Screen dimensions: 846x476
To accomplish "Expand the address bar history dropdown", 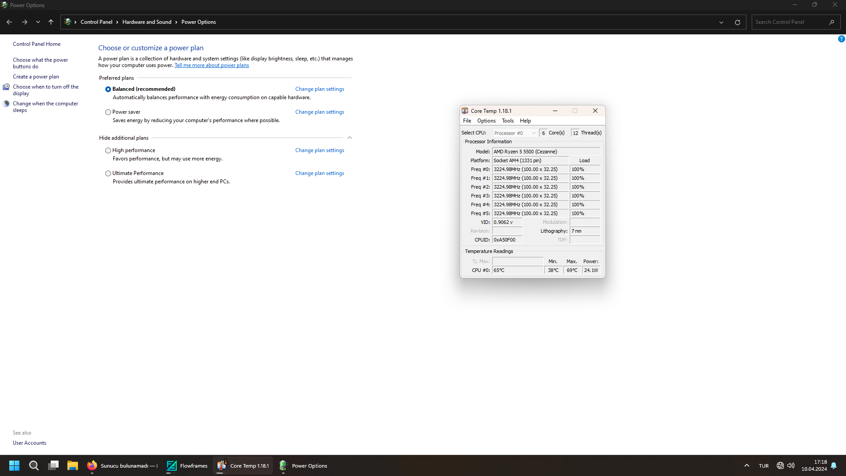I will 721,22.
